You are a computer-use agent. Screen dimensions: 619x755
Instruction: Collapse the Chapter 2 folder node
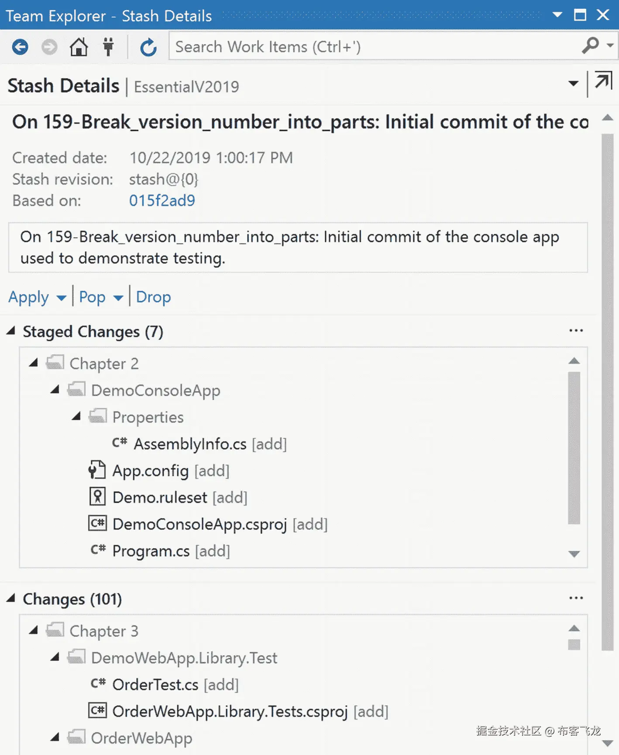(34, 363)
